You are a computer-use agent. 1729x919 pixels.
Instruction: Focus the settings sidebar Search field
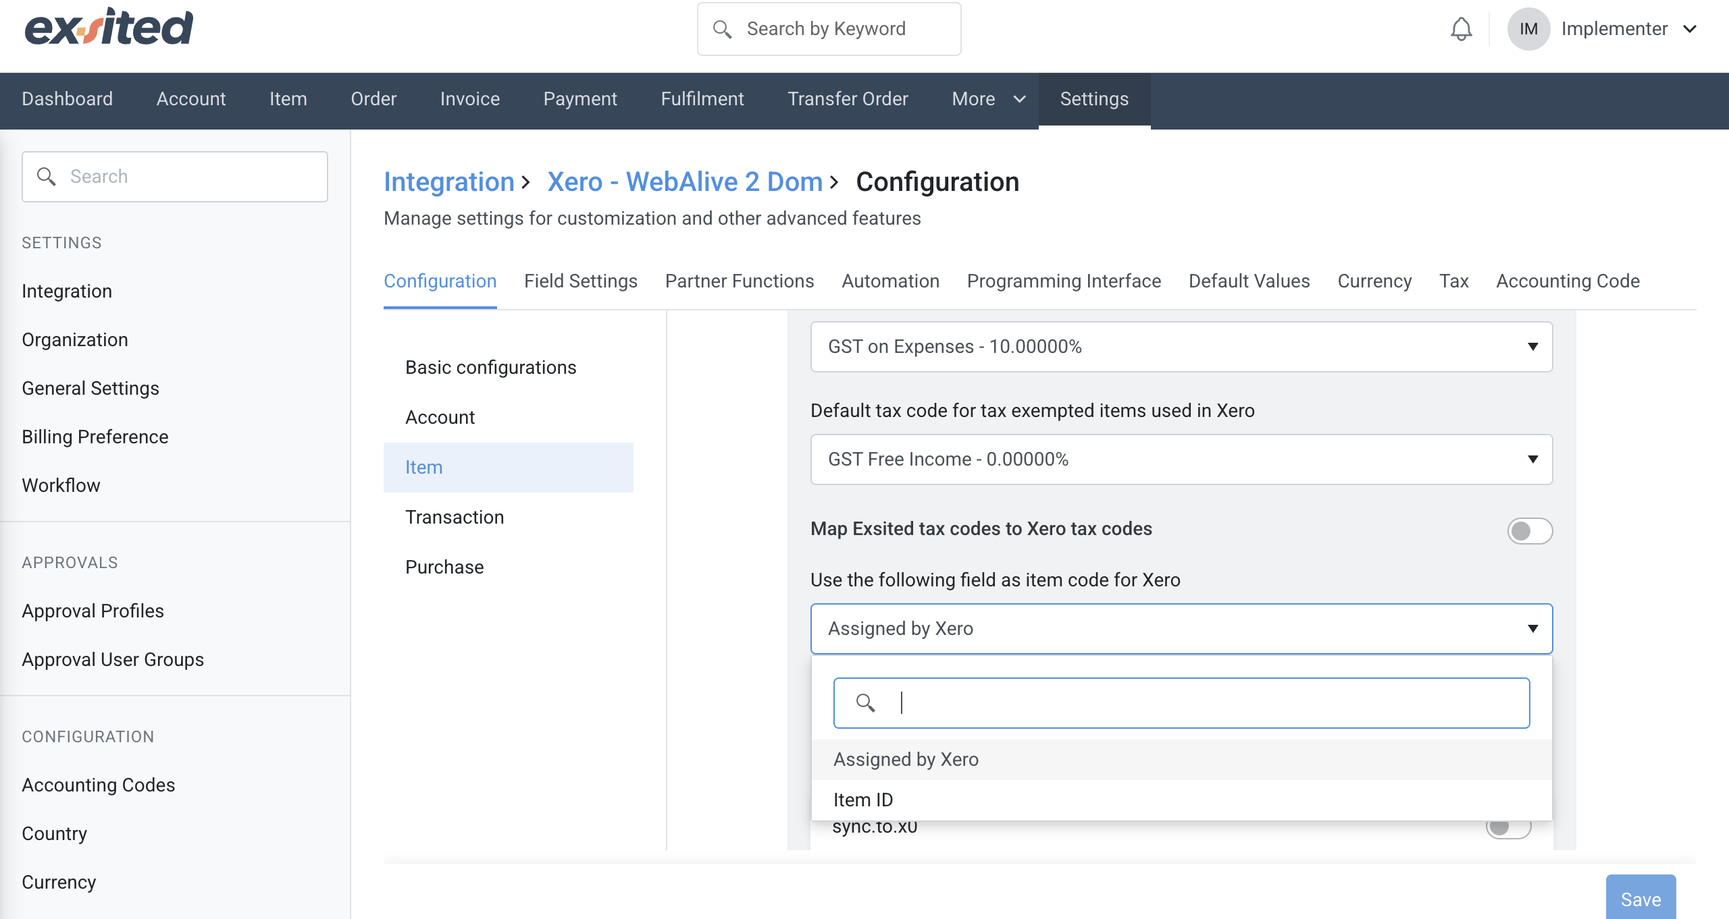click(x=175, y=177)
